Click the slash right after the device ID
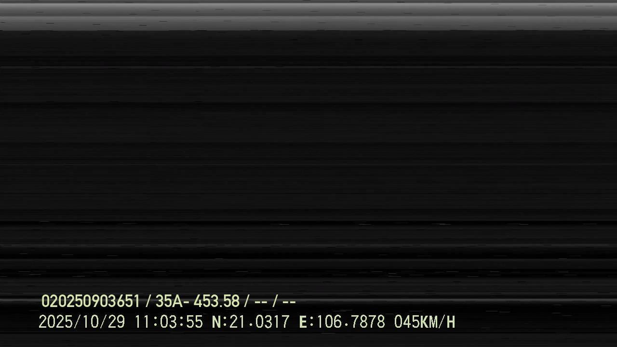 point(148,302)
